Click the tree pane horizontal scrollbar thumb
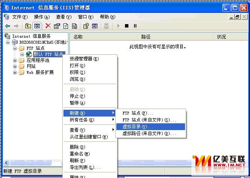Image resolution: width=250 pixels, height=178 pixels. (31, 163)
